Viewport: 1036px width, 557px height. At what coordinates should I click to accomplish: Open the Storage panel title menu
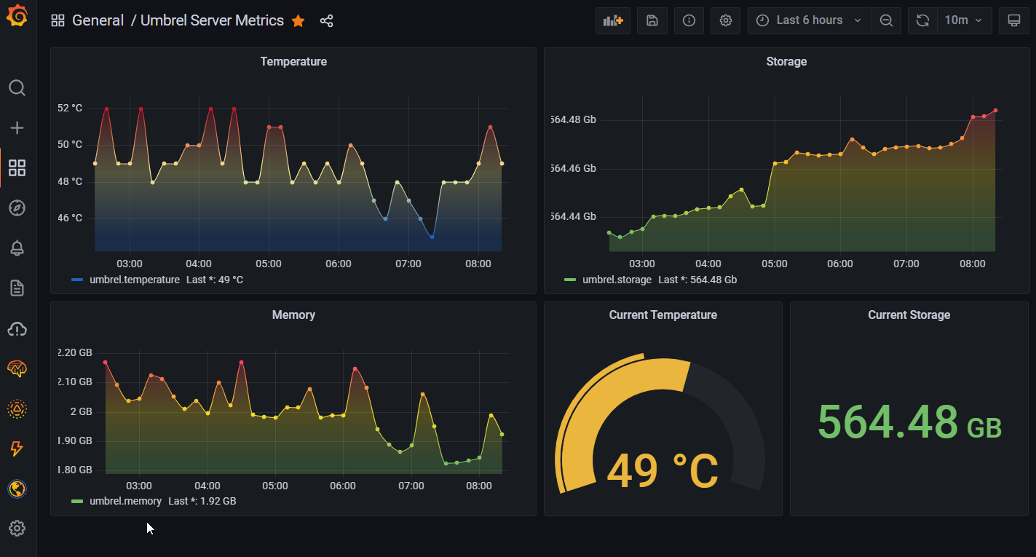tap(786, 62)
